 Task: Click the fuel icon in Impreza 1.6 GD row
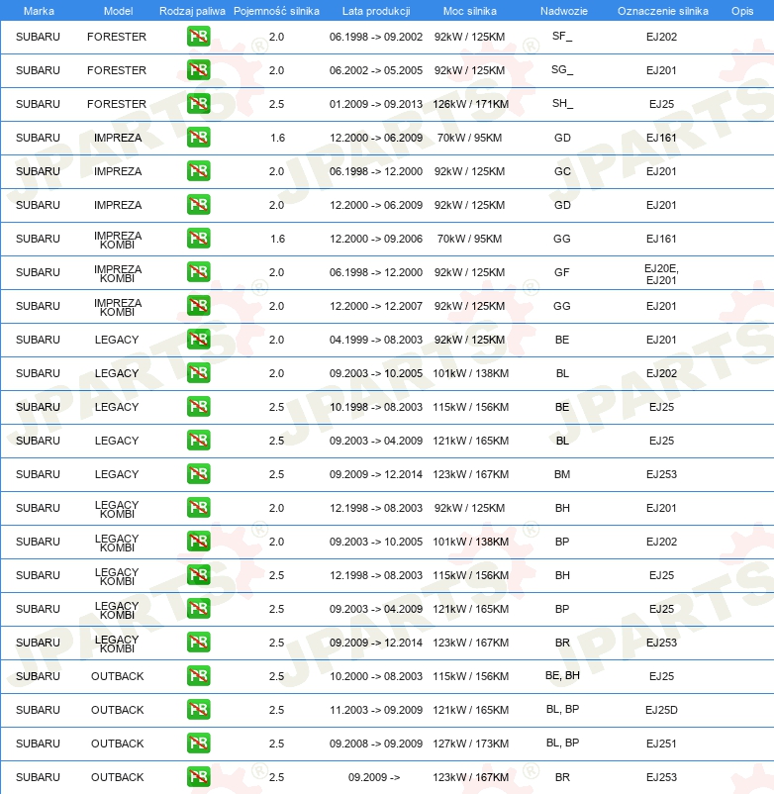coord(198,138)
